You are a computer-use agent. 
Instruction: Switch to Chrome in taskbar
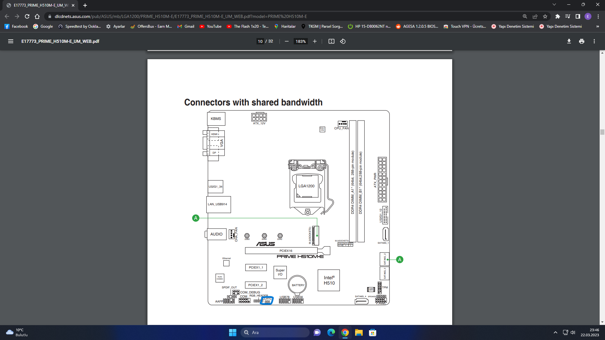coord(345,332)
